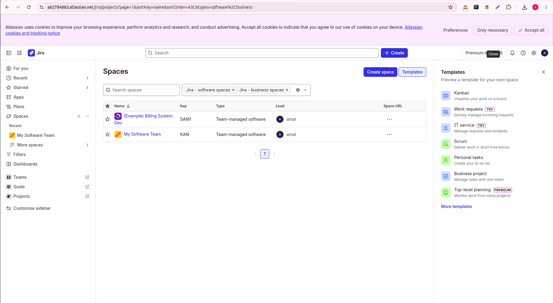Open the help question mark icon
553x303 pixels.
[x=523, y=53]
